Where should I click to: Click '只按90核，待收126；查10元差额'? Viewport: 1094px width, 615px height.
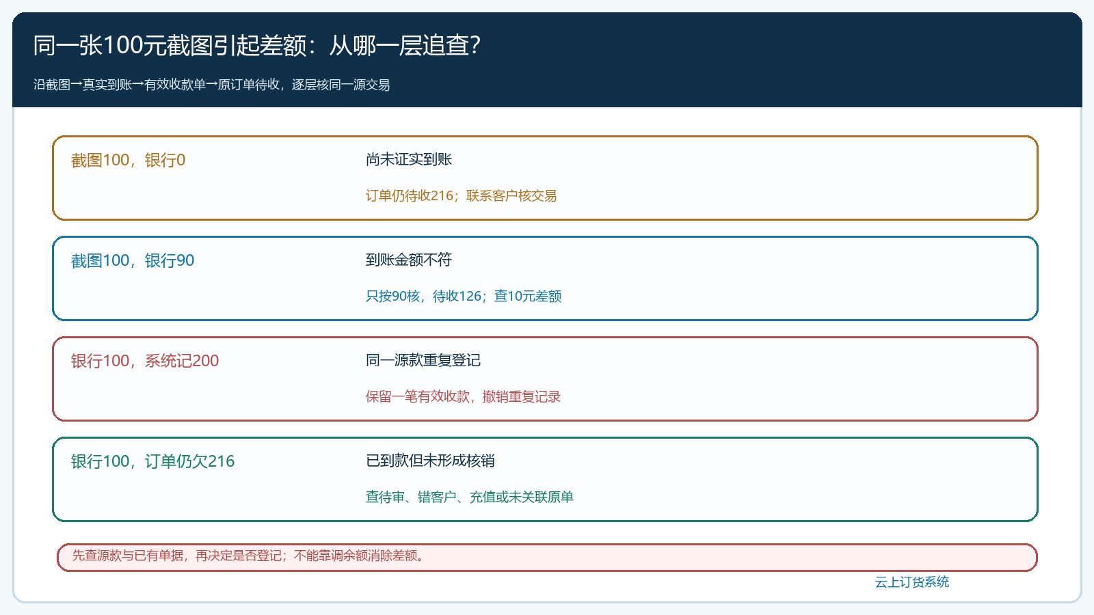click(x=463, y=296)
